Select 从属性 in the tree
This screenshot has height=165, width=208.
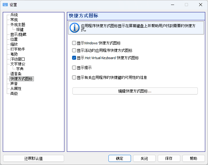tap(16, 89)
